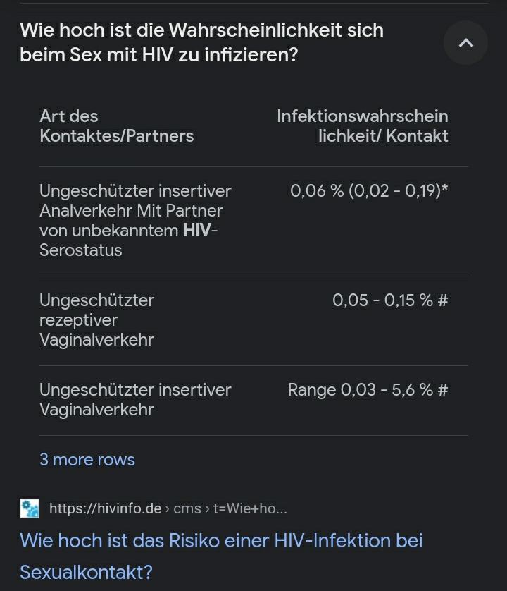The width and height of the screenshot is (507, 591).
Task: Select the 'Ungeschützter insertiver Vaginalverkehr' row label
Action: [135, 399]
